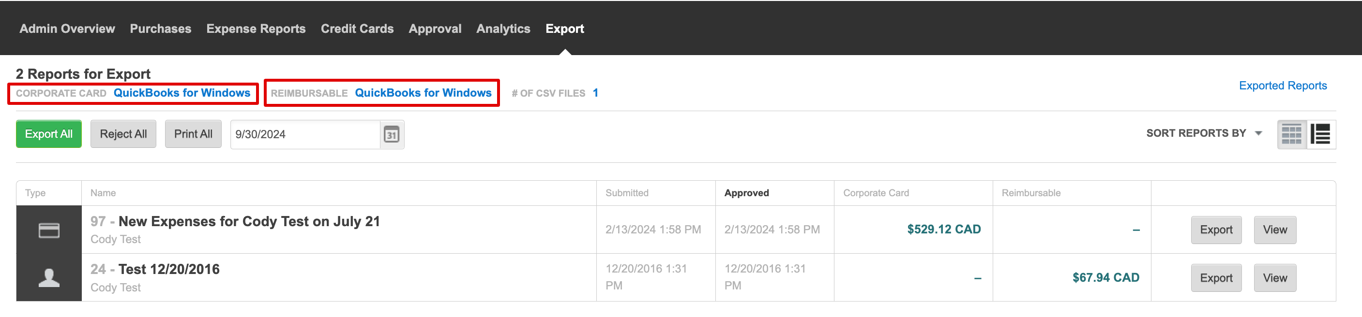The height and width of the screenshot is (317, 1362).
Task: Click the green Export All button
Action: [48, 134]
